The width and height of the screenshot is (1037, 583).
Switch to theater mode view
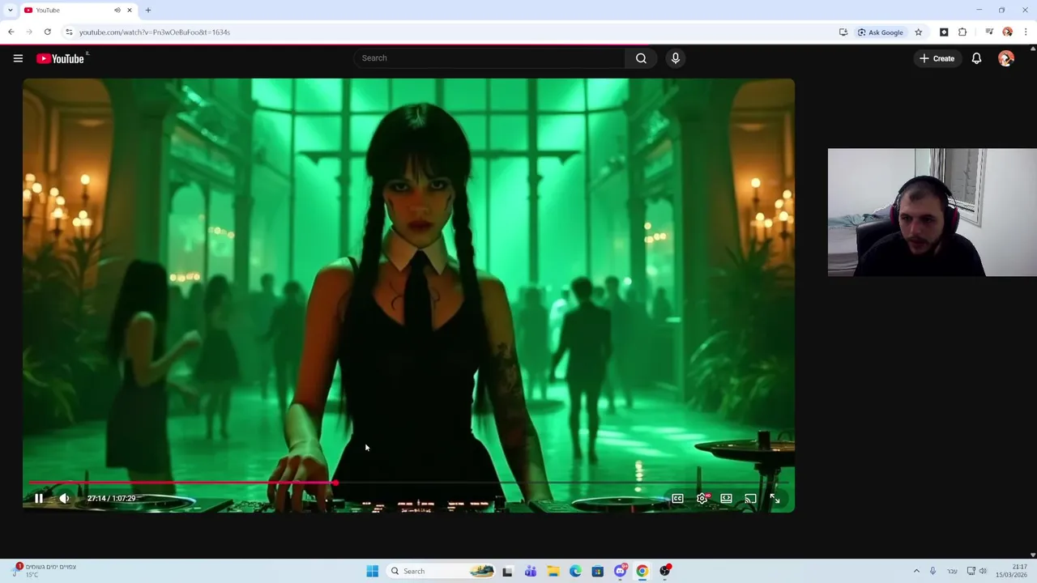tap(727, 499)
